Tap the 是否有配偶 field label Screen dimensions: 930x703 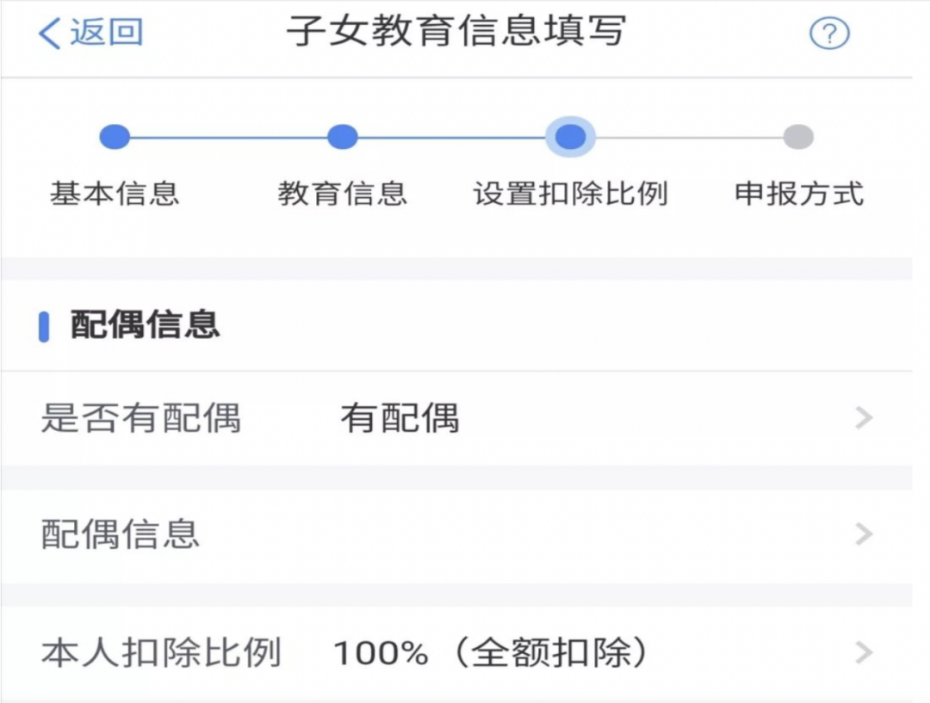140,419
